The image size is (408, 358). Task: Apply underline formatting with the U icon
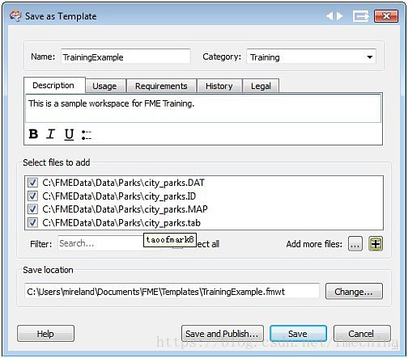pyautogui.click(x=69, y=134)
